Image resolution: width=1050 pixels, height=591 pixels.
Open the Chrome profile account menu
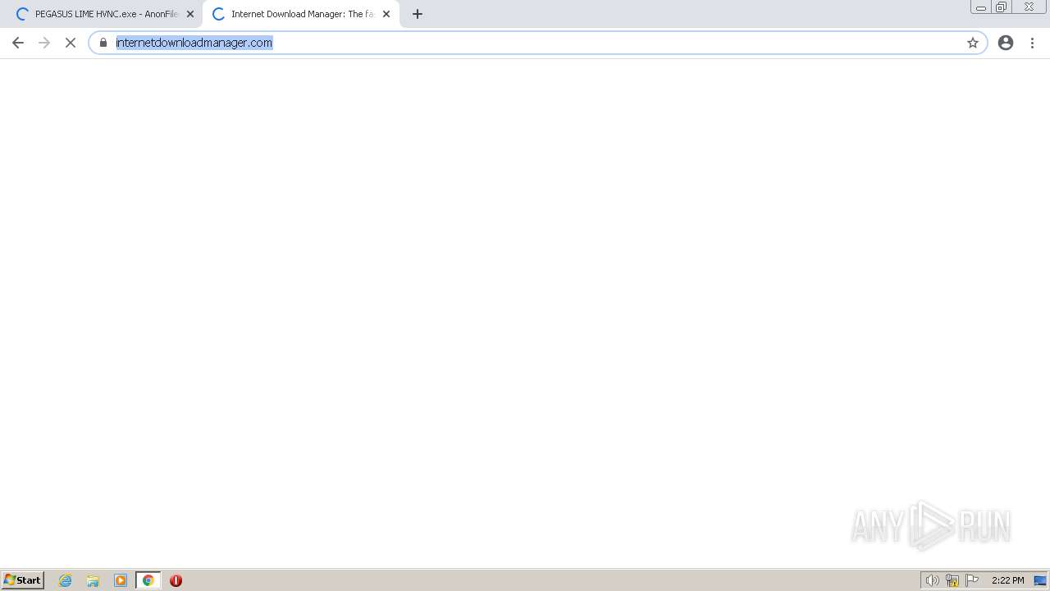[1006, 43]
